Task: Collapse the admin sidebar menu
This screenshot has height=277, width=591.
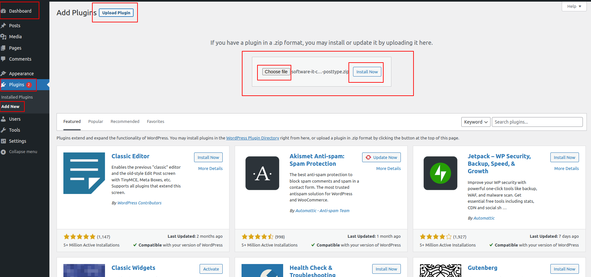Action: (20, 152)
